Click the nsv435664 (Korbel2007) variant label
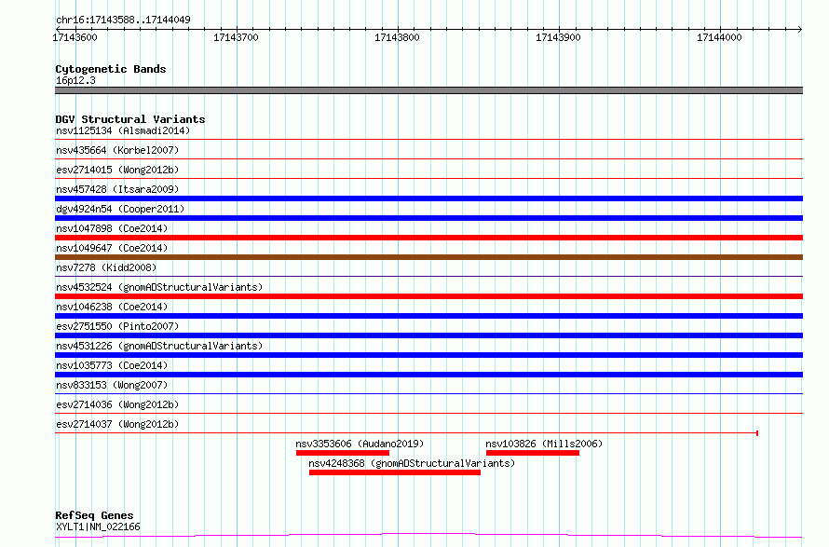The width and height of the screenshot is (829, 547). tap(117, 150)
